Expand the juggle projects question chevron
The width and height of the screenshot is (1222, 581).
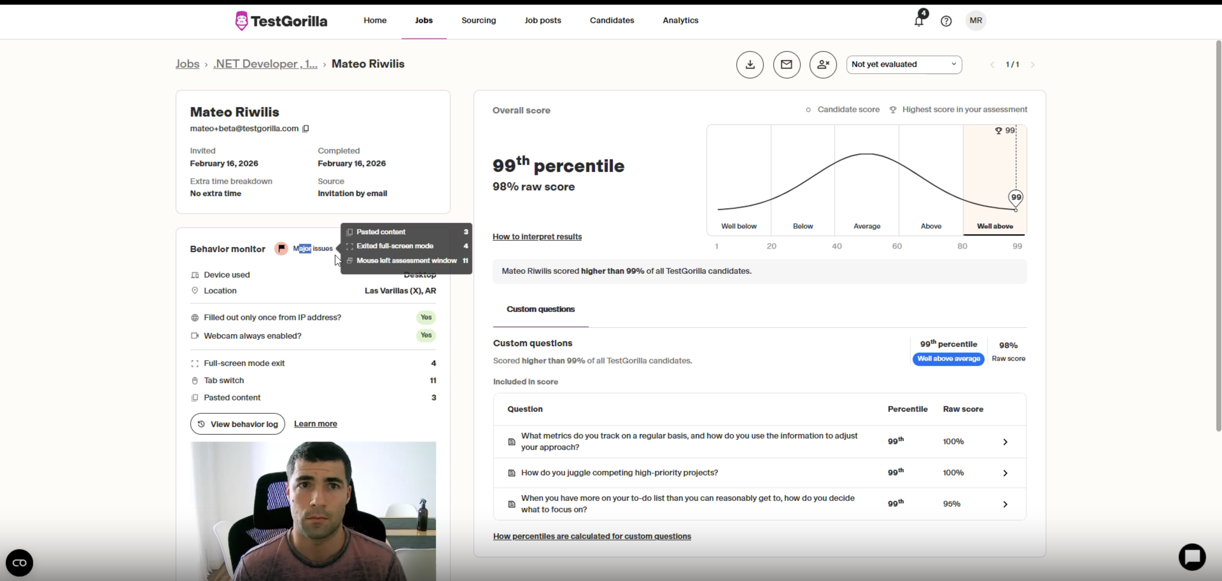click(1005, 473)
